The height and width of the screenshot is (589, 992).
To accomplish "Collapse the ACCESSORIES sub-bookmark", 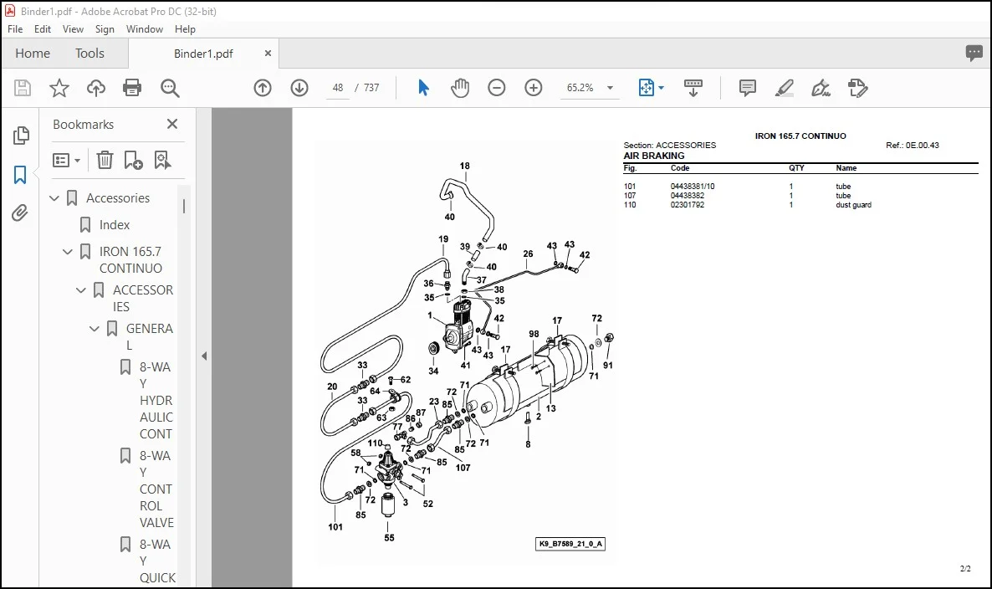I will tap(81, 290).
